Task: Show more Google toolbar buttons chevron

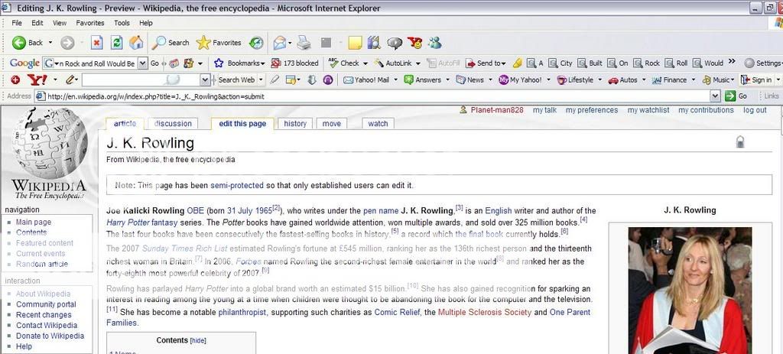Action: [x=732, y=62]
